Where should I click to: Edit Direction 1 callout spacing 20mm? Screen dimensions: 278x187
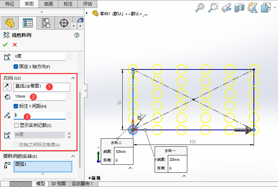click(177, 160)
